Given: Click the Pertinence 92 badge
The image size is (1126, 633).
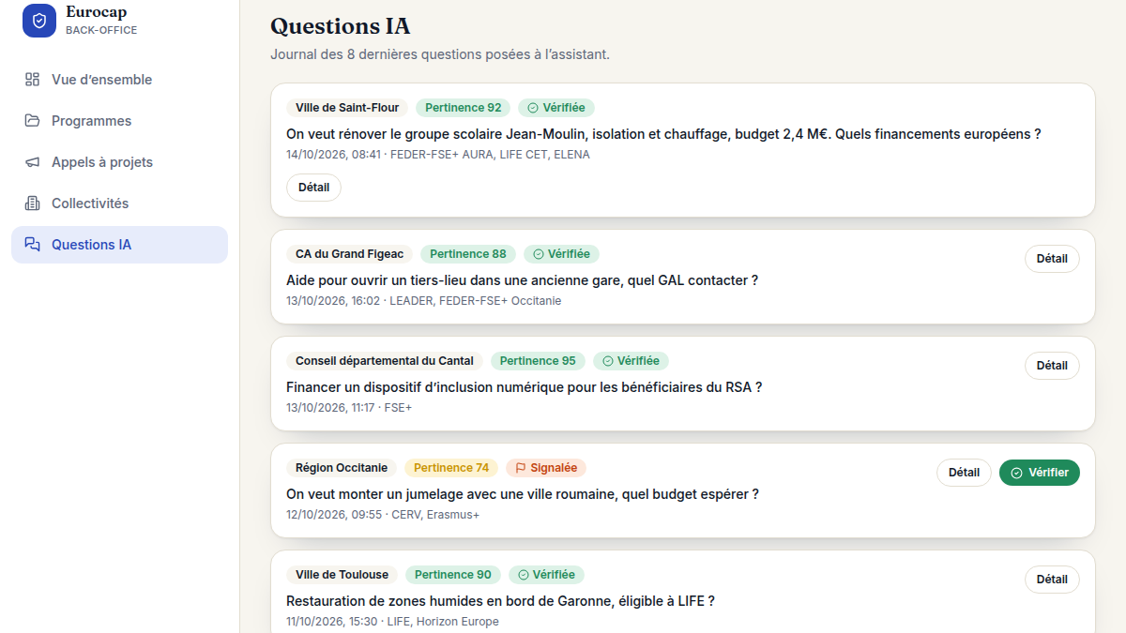Looking at the screenshot, I should click(464, 108).
